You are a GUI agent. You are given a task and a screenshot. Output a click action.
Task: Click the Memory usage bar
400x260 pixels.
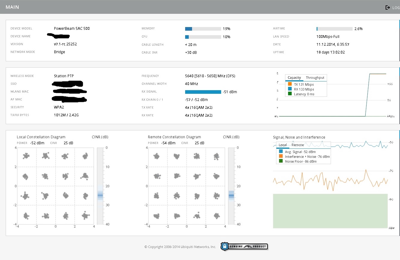pyautogui.click(x=203, y=29)
